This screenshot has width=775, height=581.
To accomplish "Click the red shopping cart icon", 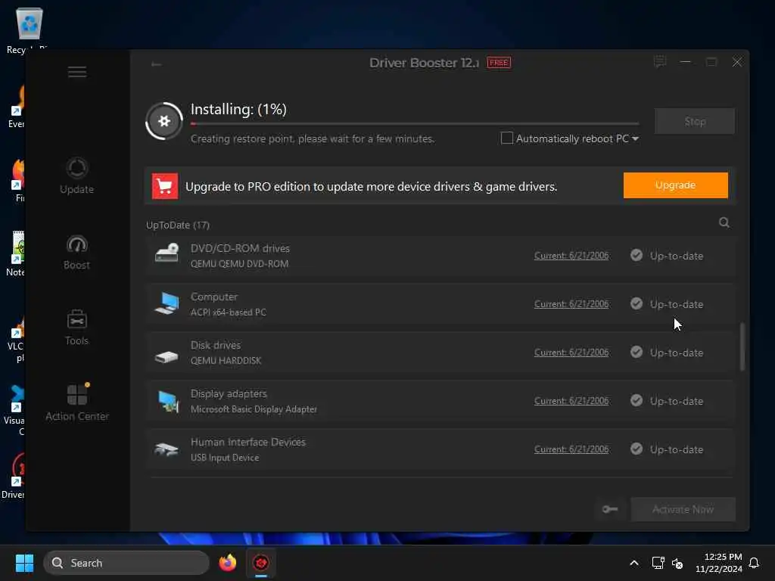I will [164, 186].
